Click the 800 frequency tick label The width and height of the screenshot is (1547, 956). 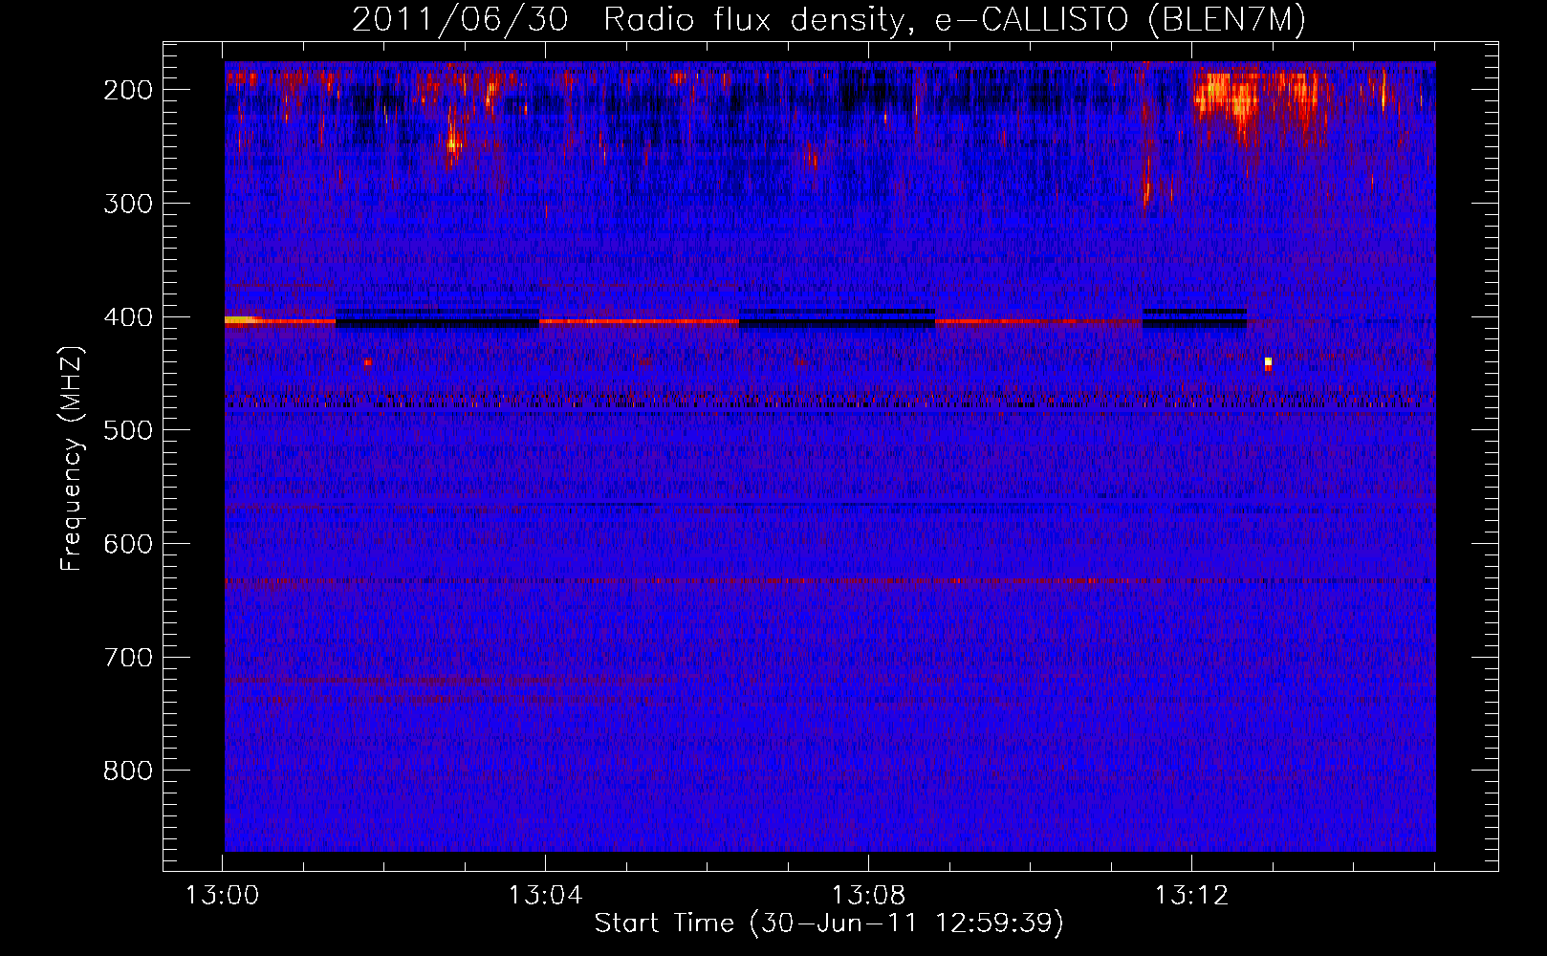click(x=128, y=771)
